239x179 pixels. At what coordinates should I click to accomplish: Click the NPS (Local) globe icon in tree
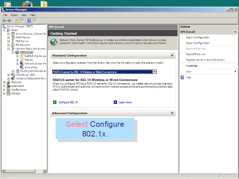[x=18, y=52]
